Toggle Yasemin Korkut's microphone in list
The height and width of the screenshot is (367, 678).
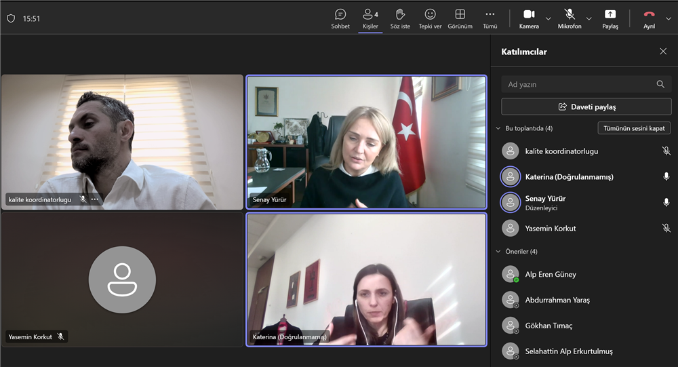[666, 229]
